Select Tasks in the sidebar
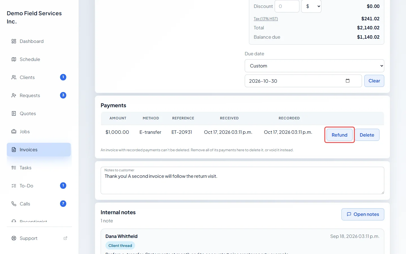 click(39, 168)
